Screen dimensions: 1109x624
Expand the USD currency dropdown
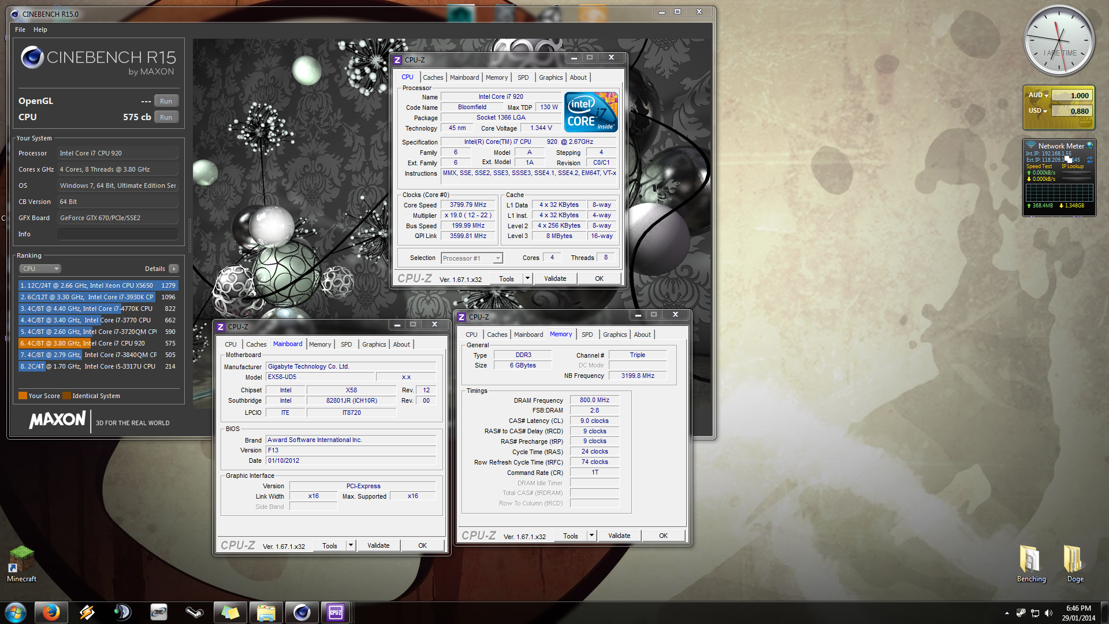[1045, 112]
